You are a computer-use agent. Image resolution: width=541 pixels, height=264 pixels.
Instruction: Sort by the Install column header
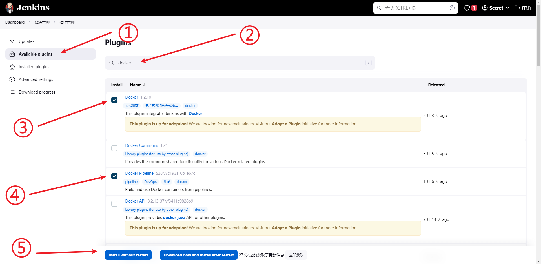pyautogui.click(x=117, y=85)
